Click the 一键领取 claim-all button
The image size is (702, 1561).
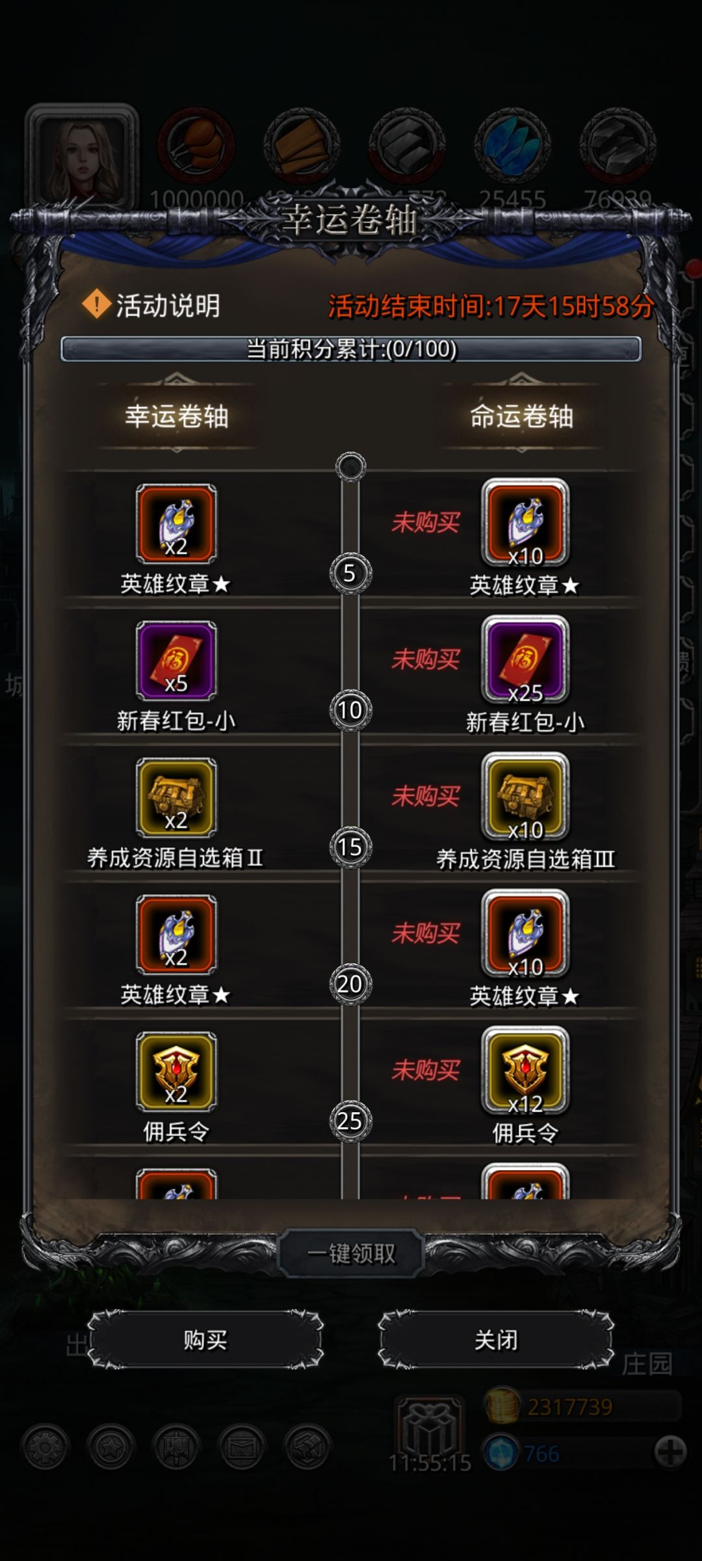pyautogui.click(x=351, y=1253)
